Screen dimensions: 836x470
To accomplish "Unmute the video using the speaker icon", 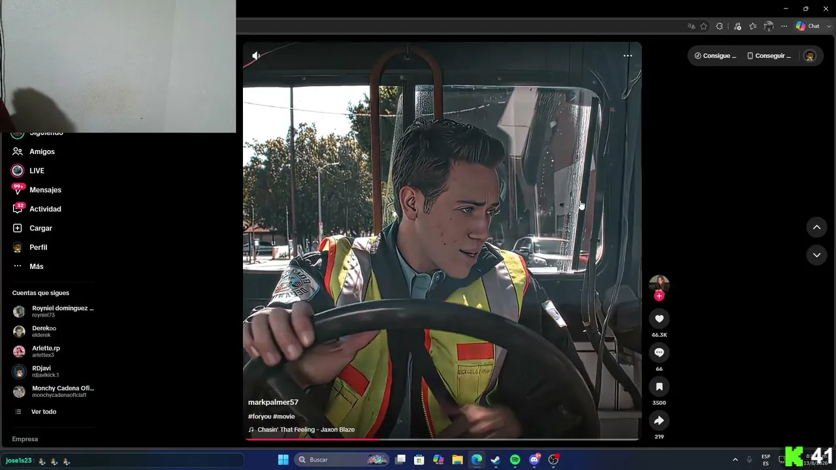I will coord(256,55).
